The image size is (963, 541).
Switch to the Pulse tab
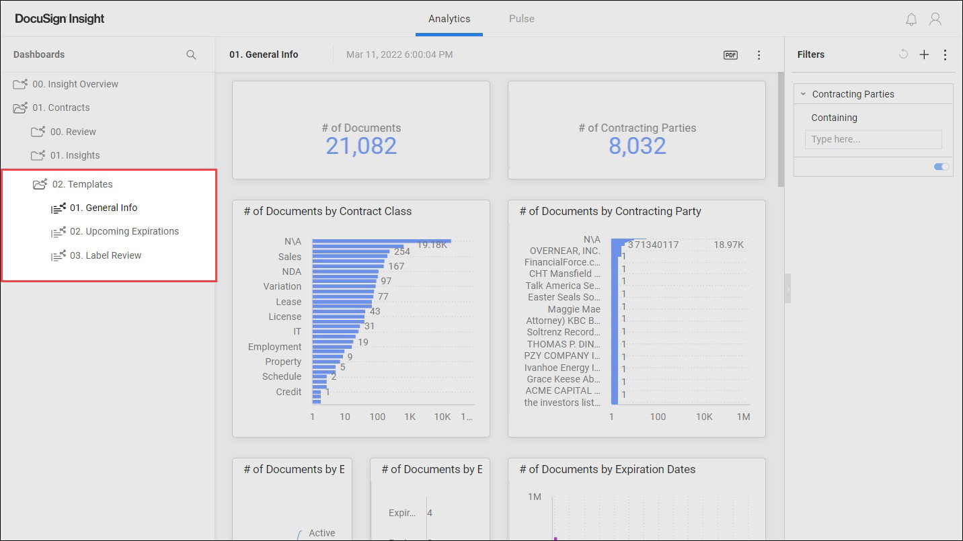521,19
